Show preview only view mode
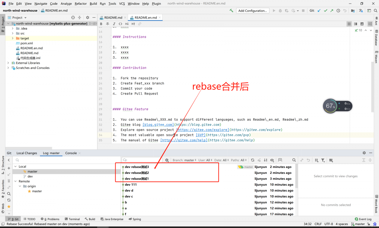 pos(362,24)
